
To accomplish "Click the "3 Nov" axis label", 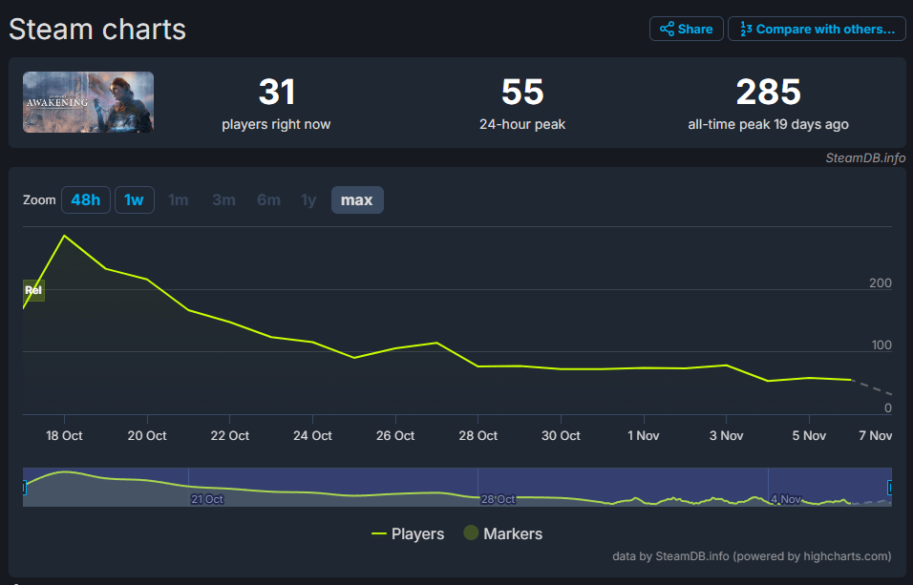I will click(x=726, y=435).
